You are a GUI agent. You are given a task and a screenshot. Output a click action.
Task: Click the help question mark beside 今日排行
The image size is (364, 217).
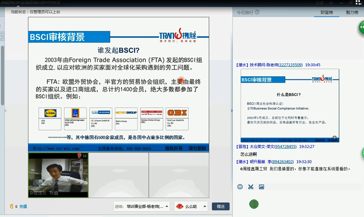257,12
